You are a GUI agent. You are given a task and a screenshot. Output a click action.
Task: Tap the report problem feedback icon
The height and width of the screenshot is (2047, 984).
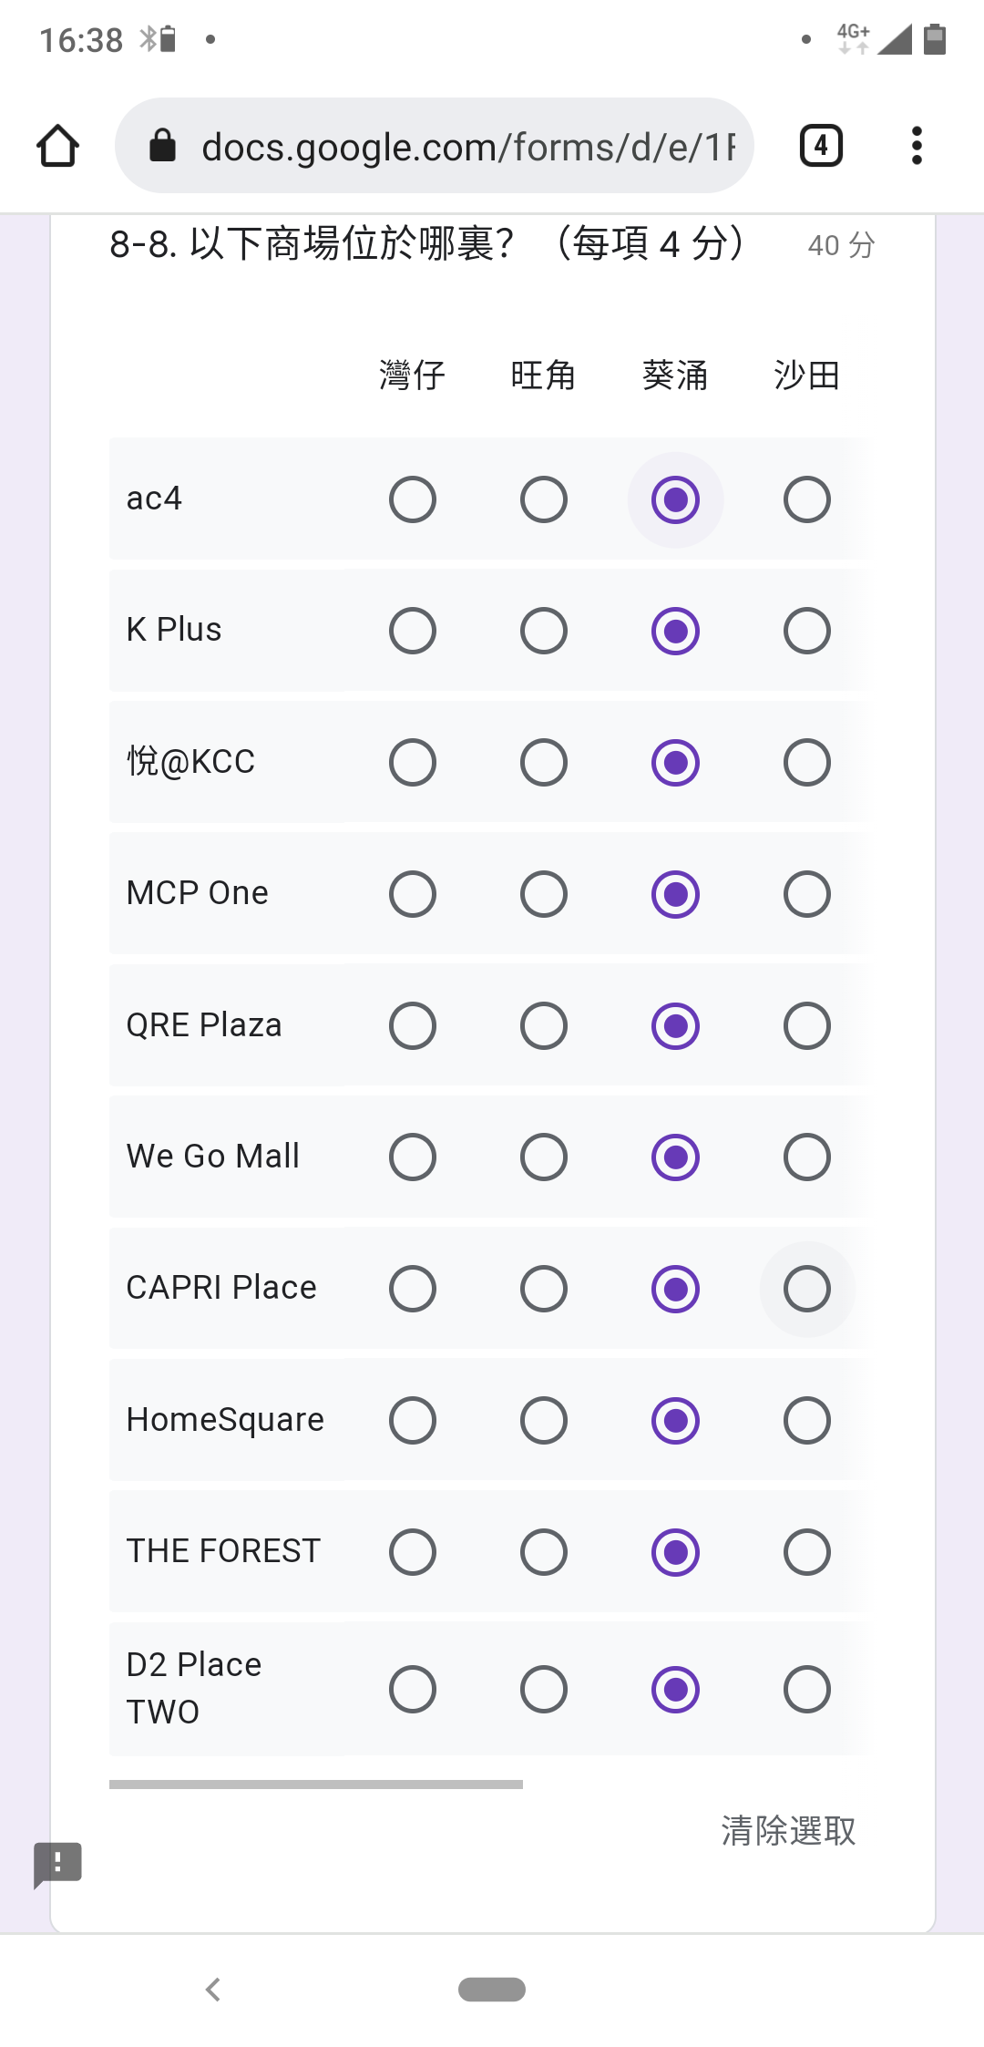point(57,1864)
